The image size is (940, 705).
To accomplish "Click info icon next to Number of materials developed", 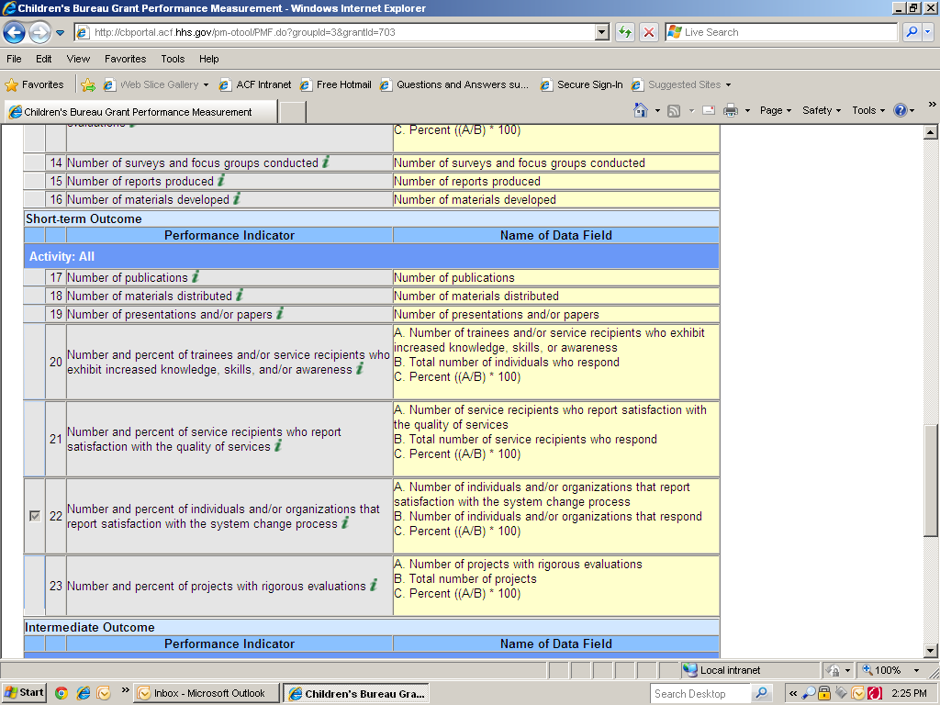I will pyautogui.click(x=237, y=198).
